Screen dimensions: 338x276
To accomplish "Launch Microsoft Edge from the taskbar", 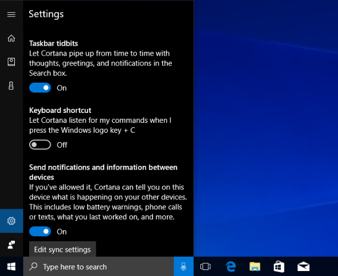I will click(231, 267).
